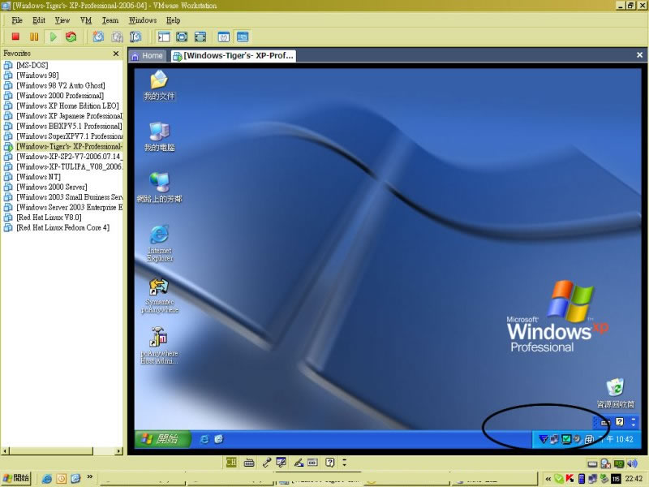The height and width of the screenshot is (487, 649).
Task: Open the Windows menu
Action: point(143,20)
